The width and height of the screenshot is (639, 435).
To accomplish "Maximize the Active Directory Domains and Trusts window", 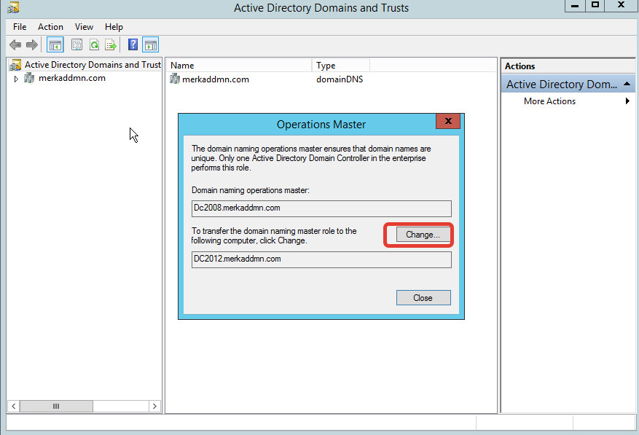I will coord(595,6).
